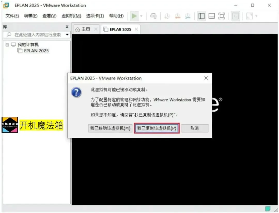Viewport: 279px width, 213px height.
Task: Select EPLAN 2025 in the library tree
Action: click(x=36, y=51)
